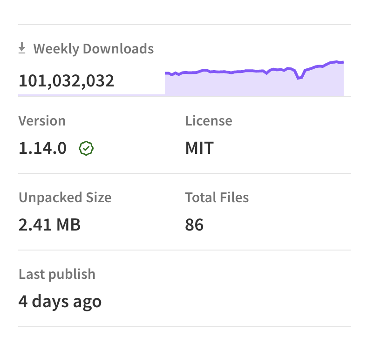Click the "4 days ago" publish time

(x=60, y=301)
